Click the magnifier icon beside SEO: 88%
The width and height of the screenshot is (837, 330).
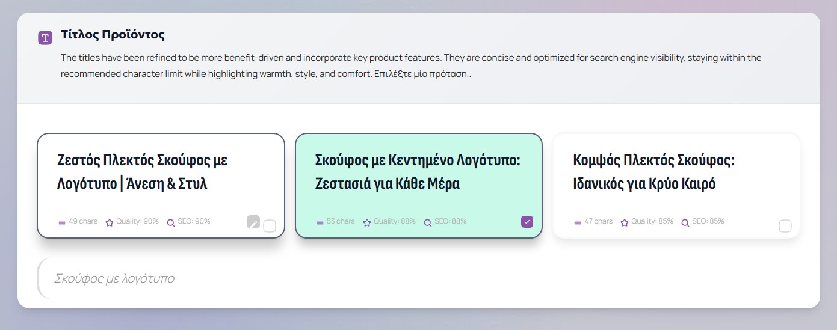(x=428, y=222)
